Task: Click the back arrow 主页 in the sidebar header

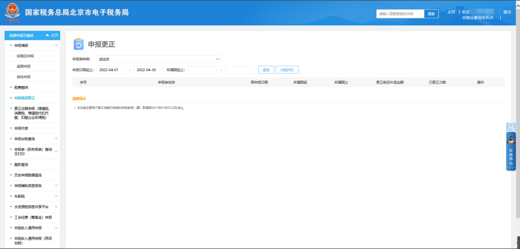Action: tap(52, 36)
